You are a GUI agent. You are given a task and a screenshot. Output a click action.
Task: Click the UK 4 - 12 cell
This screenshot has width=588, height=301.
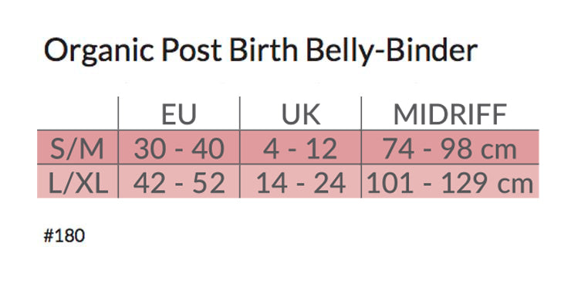coord(300,148)
